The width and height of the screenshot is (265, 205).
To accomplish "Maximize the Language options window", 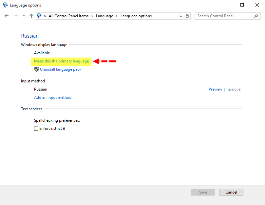I will pyautogui.click(x=242, y=5).
